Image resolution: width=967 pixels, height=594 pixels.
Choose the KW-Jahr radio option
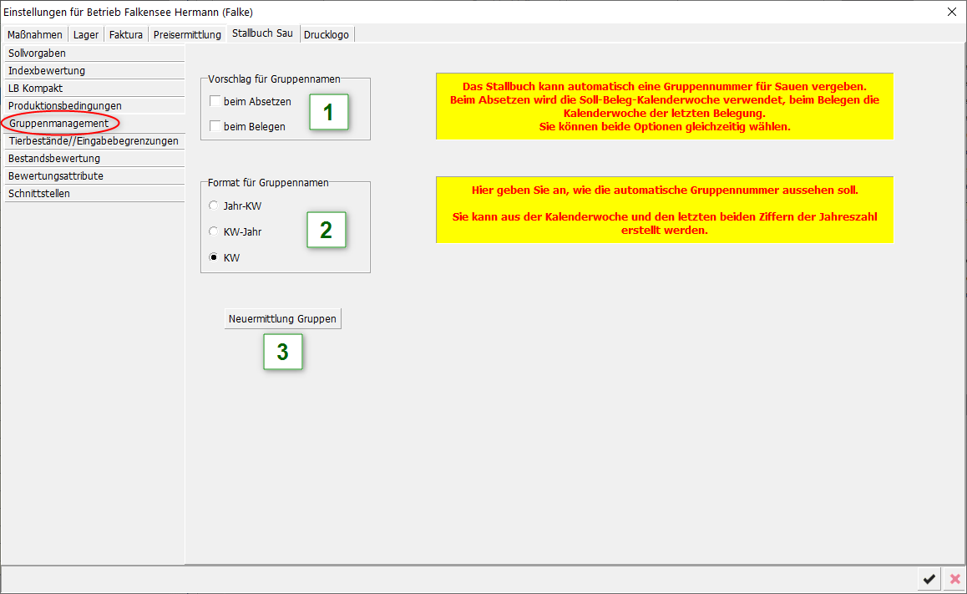pyautogui.click(x=214, y=231)
